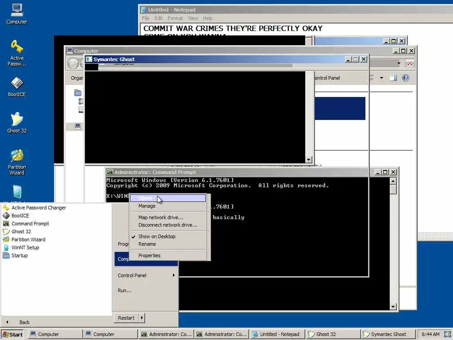This screenshot has height=340, width=453.
Task: Toggle the preview pane icon in Computer window
Action: click(x=393, y=78)
